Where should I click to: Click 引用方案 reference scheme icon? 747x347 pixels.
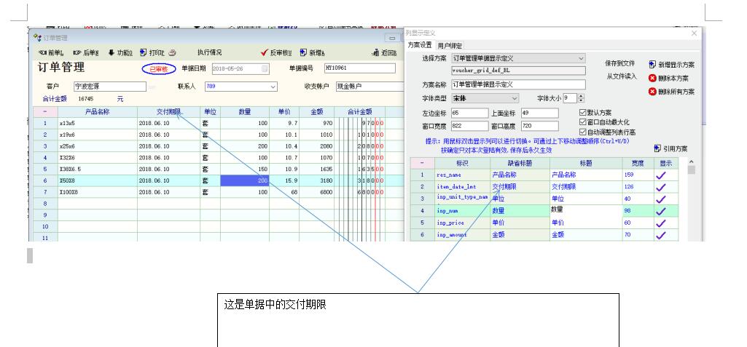[657, 148]
